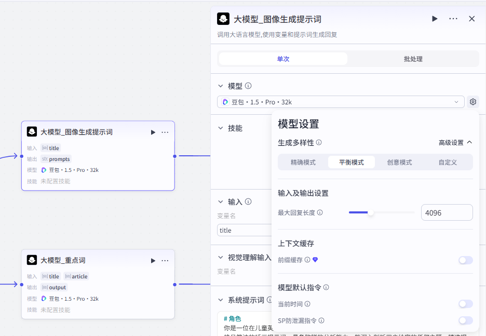Collapse the 技能 section
Viewport: 486px width, 336px height.
[x=221, y=128]
